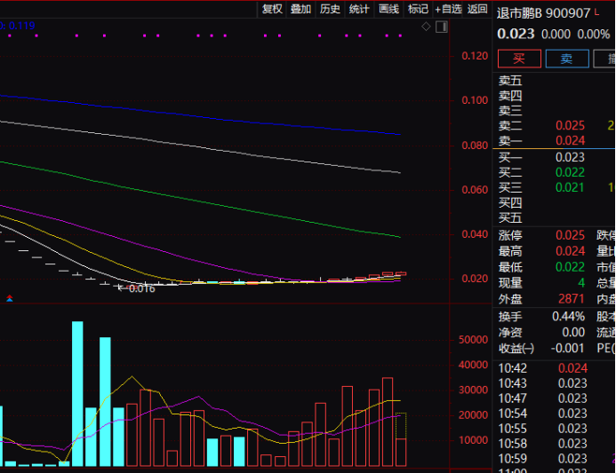
Task: Click the 标记 mark toolbar item
Action: (418, 9)
